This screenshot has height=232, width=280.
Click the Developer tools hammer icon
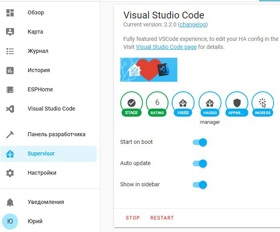pyautogui.click(x=10, y=135)
